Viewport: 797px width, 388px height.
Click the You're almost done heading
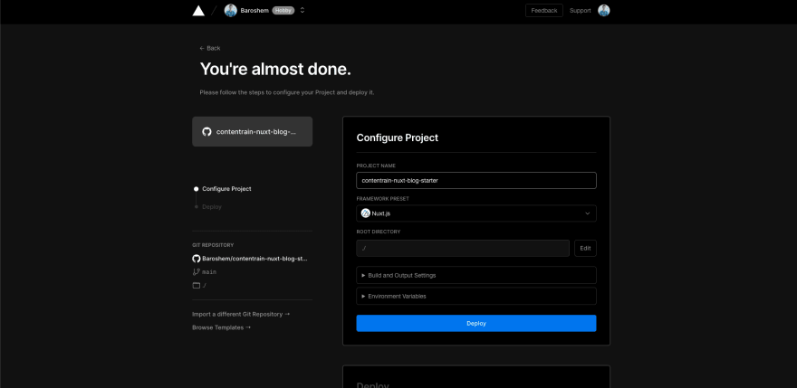pos(275,69)
